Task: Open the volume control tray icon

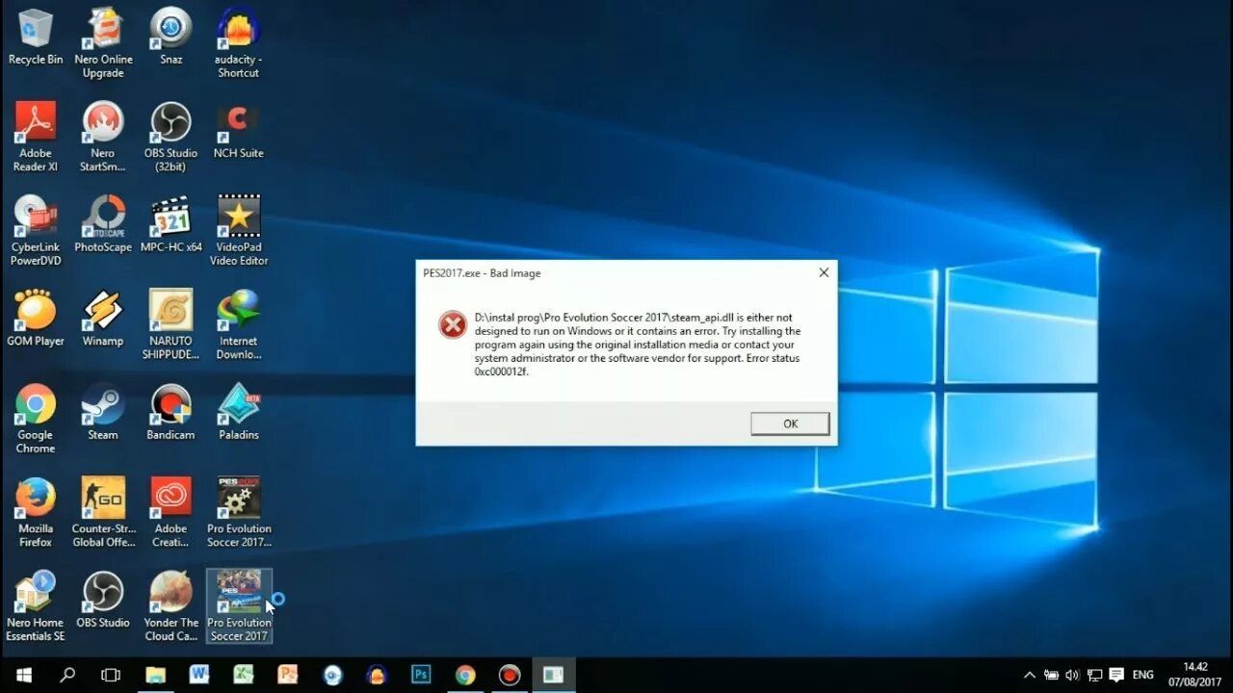Action: pos(1072,675)
